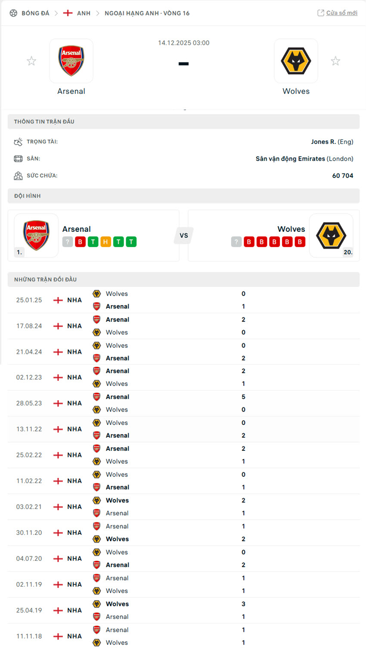Open the Wolves club crest
This screenshot has width=366, height=649.
tap(296, 61)
